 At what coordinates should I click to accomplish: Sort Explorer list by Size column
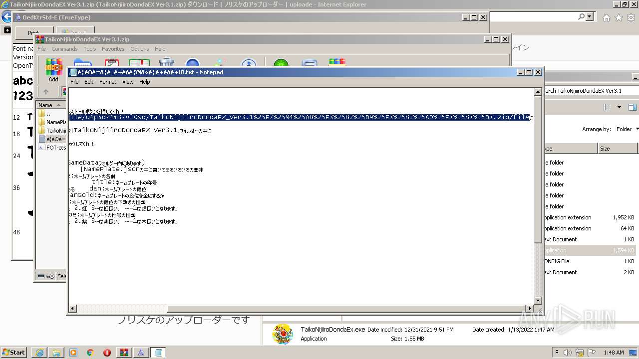coord(618,149)
